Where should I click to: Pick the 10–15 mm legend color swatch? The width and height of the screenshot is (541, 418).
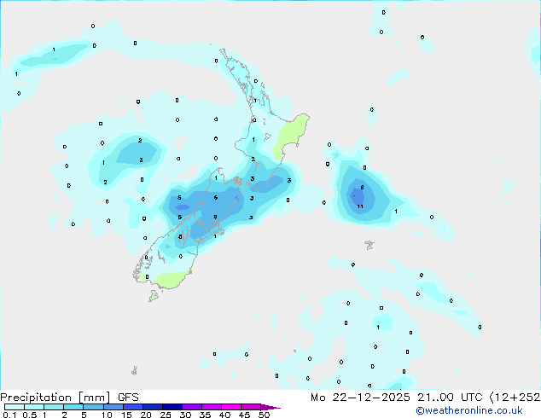[113, 407]
